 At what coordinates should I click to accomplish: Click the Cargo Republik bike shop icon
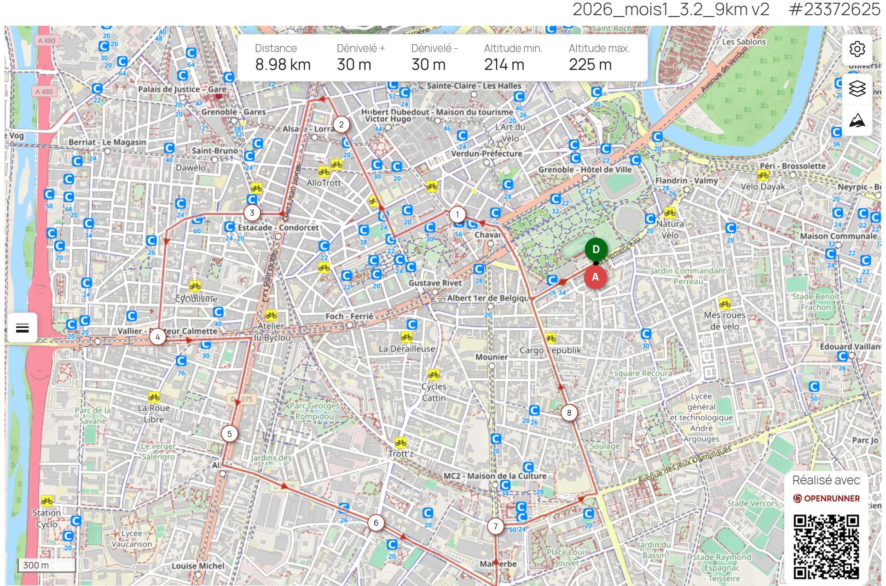(550, 338)
